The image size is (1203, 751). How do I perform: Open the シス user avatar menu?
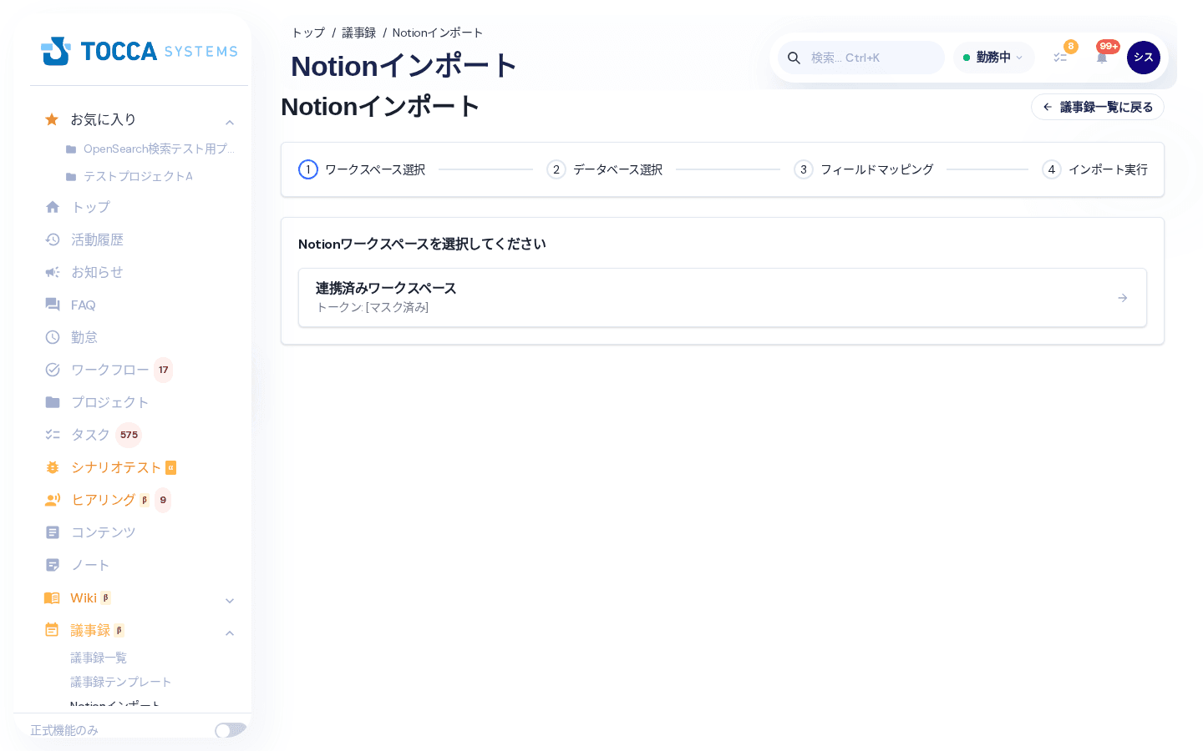point(1144,58)
